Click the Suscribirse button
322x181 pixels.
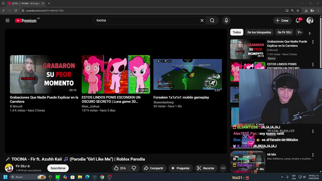point(58,168)
